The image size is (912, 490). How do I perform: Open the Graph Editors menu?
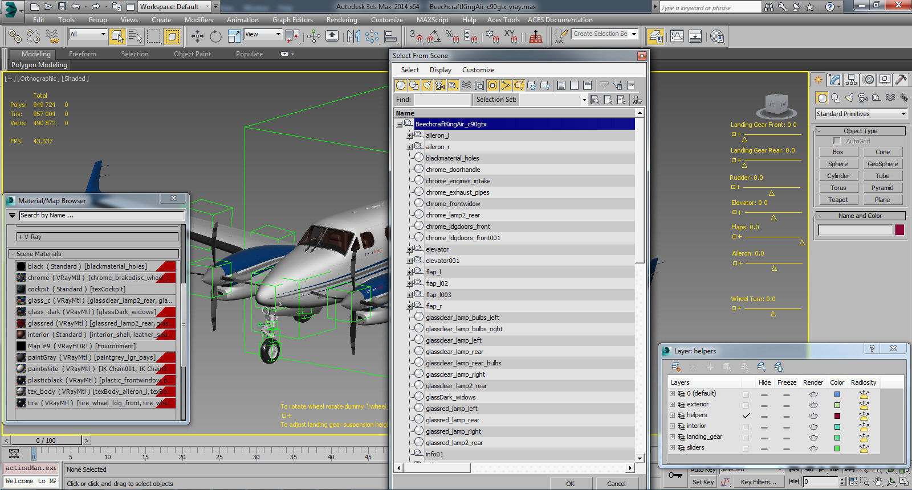292,20
